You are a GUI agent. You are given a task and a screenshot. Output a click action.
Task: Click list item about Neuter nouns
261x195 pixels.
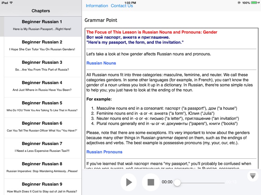click(x=168, y=118)
